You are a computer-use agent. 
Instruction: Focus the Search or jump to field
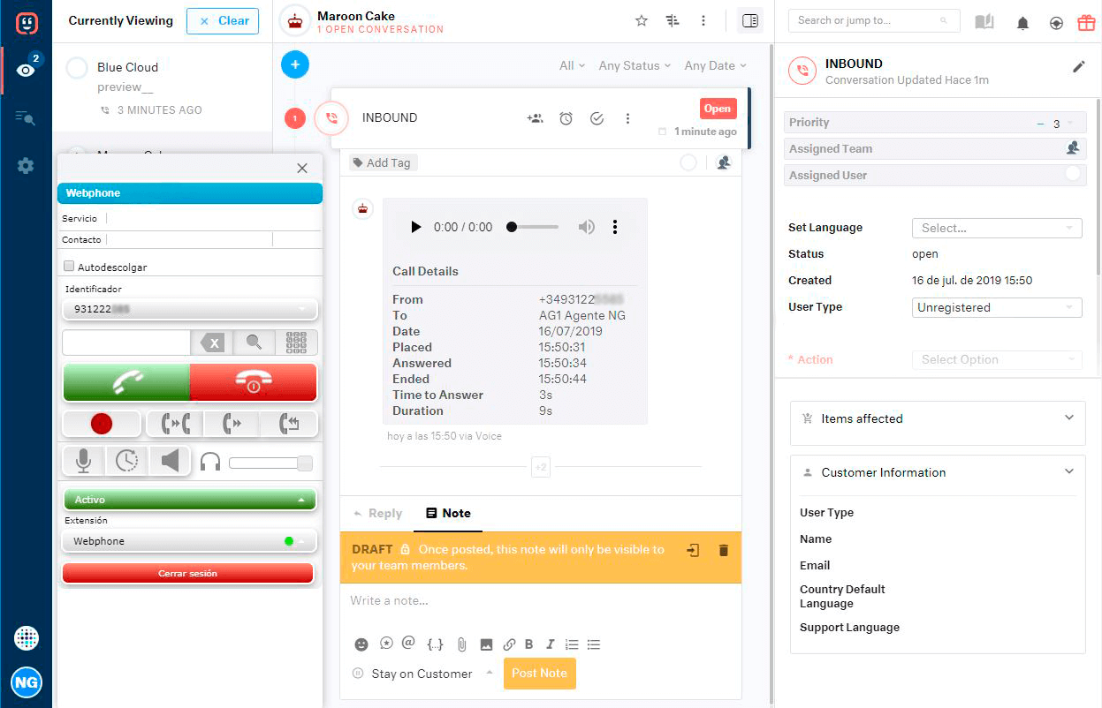tap(874, 20)
